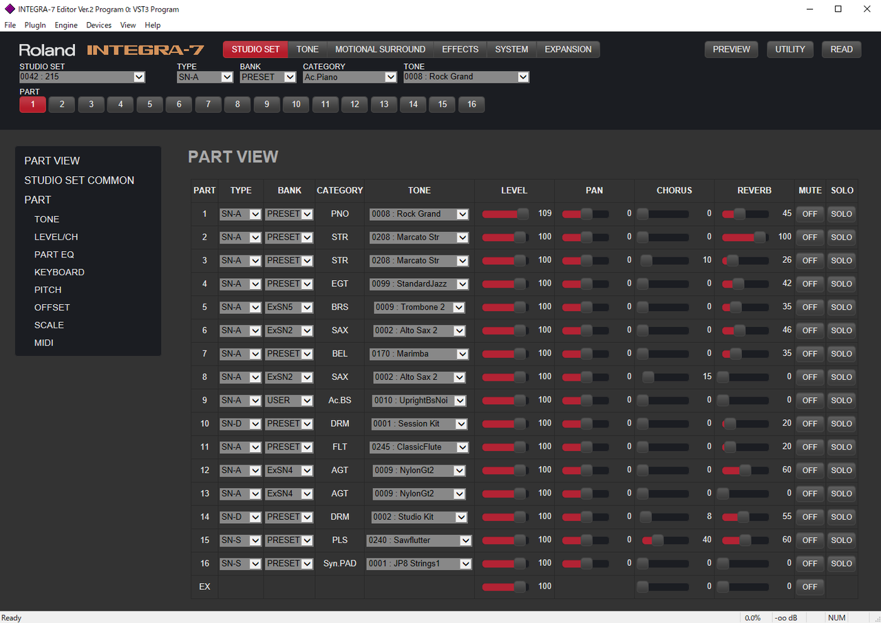Select part button 2 in the header
Screen dimensions: 881x623
(62, 105)
